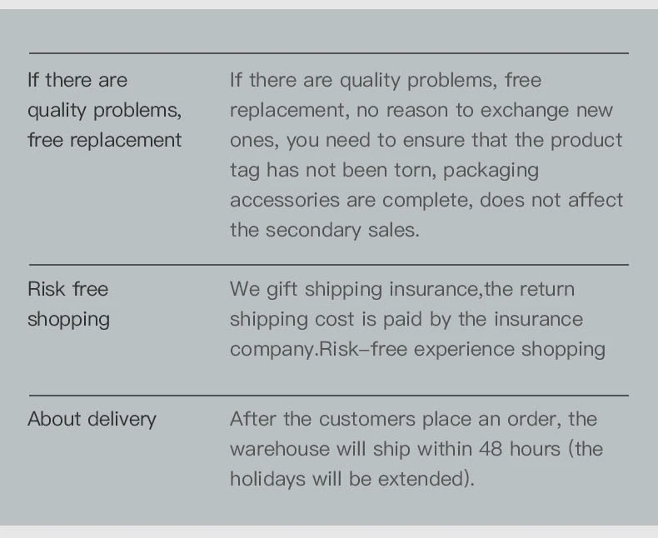This screenshot has width=658, height=538.
Task: Click 'Risk-free experience shopping' text
Action: pos(462,349)
